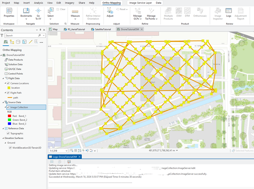Open the Imagery ribbon tab
The image size is (254, 189).
tap(69, 3)
